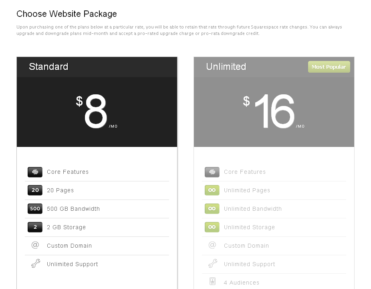Click the 20 Pages badge icon

coord(35,190)
